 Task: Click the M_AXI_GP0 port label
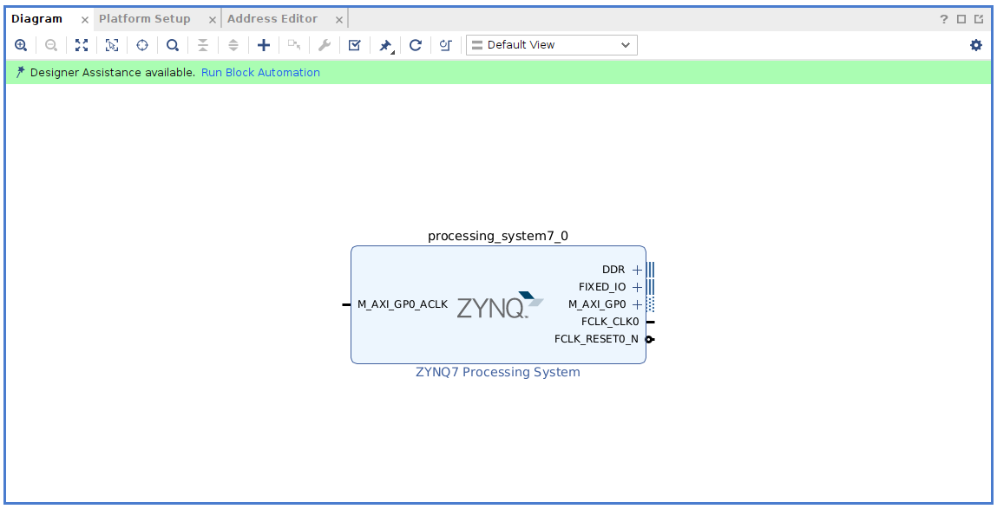[x=597, y=304]
